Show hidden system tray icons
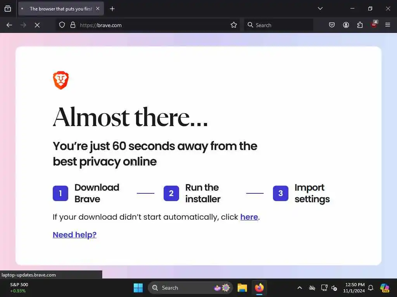This screenshot has height=297, width=397. click(300, 288)
